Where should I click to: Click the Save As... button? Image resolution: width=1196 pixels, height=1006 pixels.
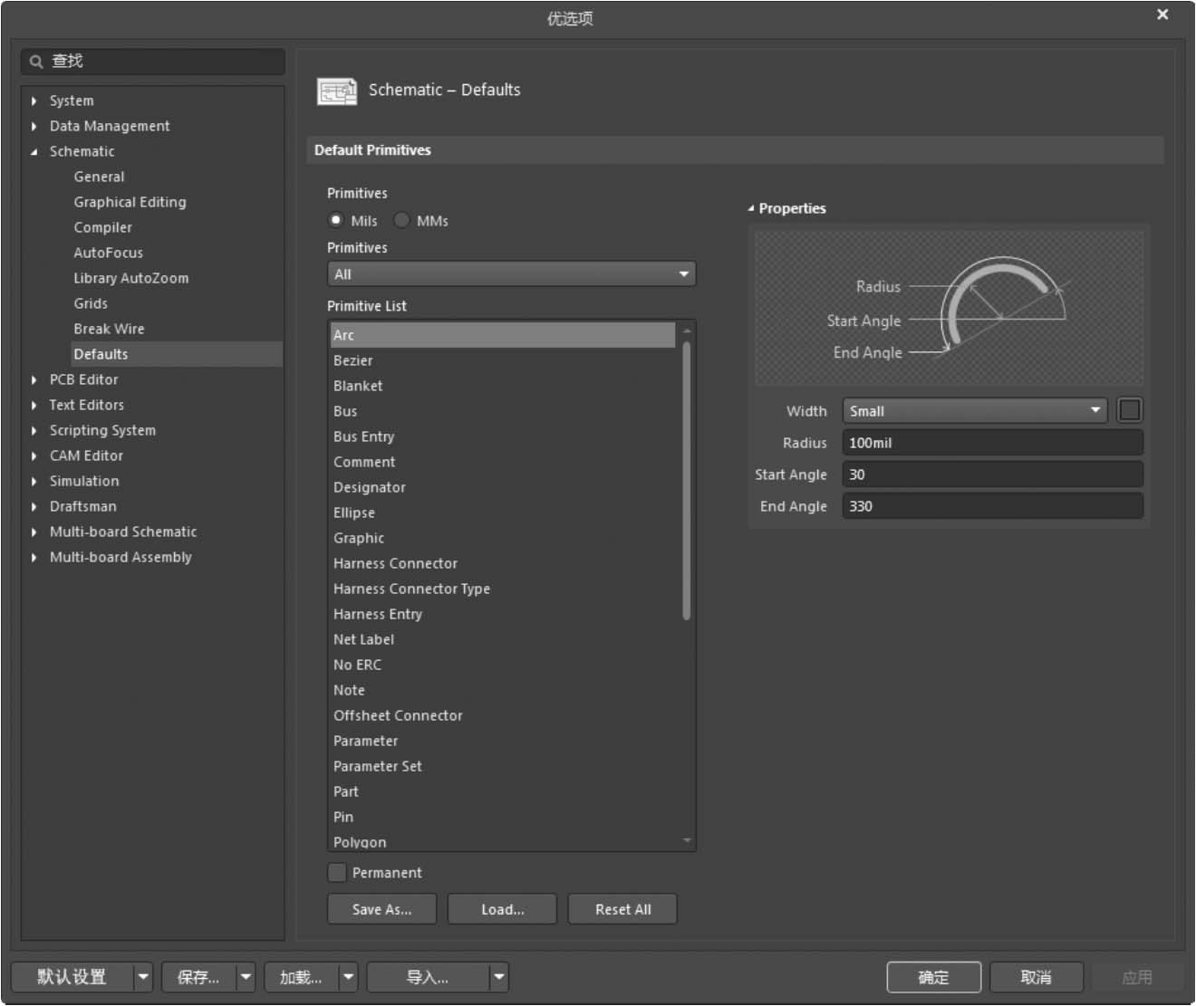(x=381, y=909)
